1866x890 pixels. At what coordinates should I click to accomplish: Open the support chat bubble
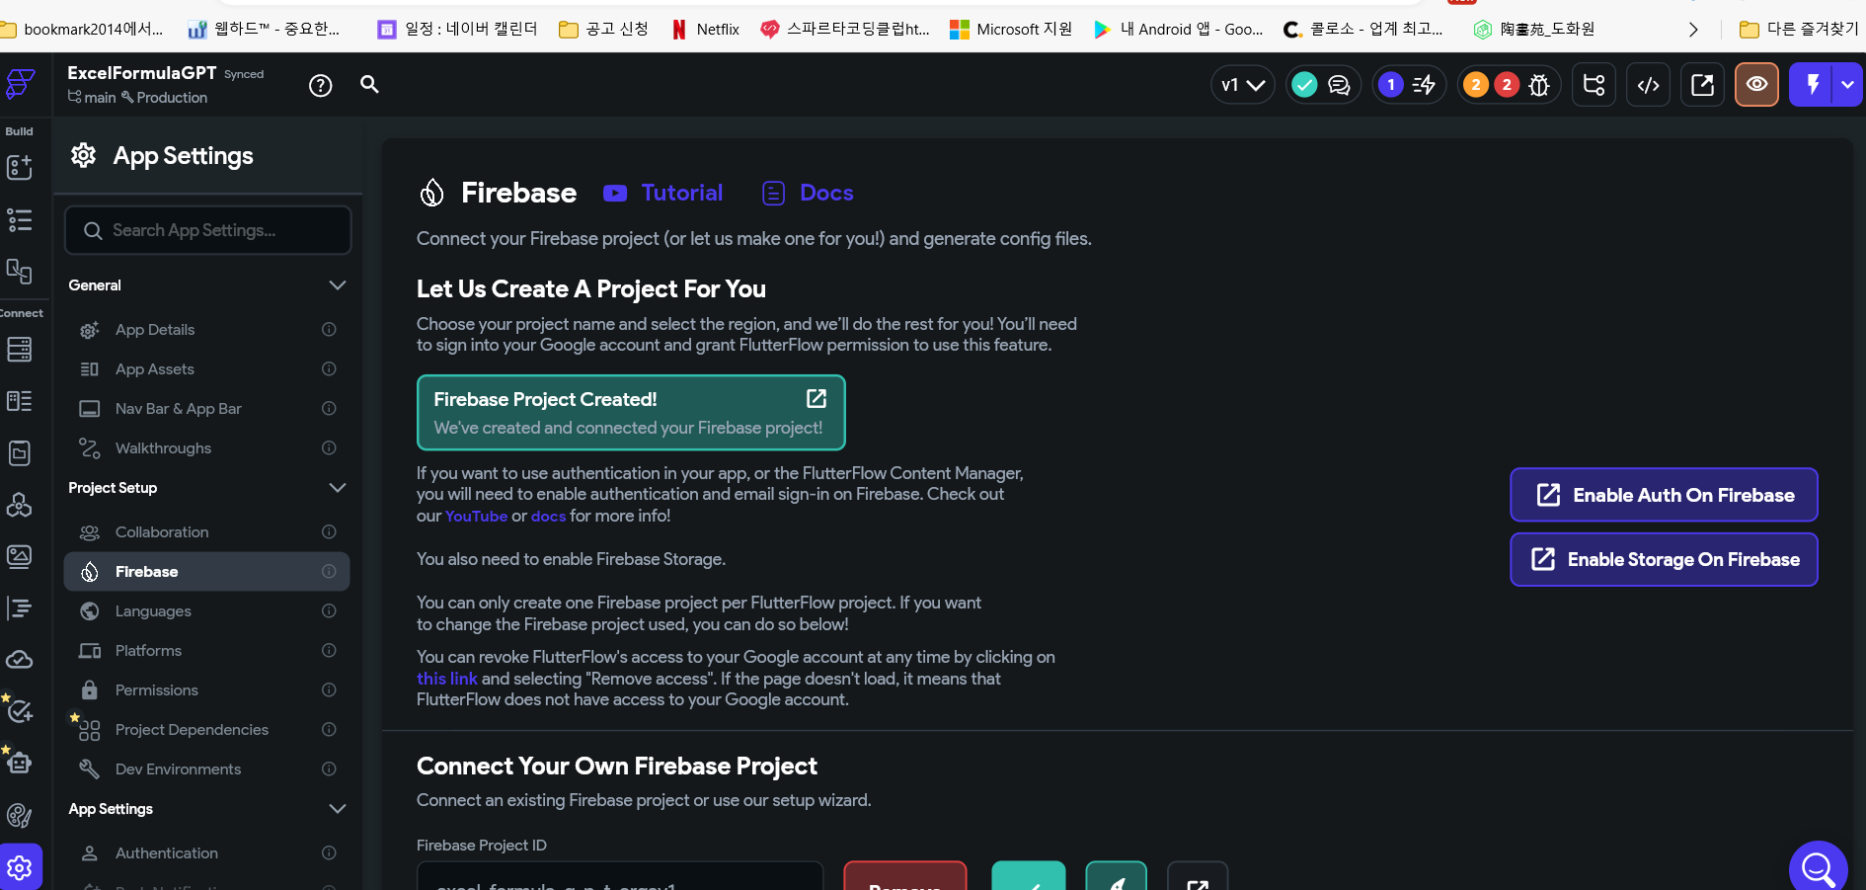pos(1819,867)
